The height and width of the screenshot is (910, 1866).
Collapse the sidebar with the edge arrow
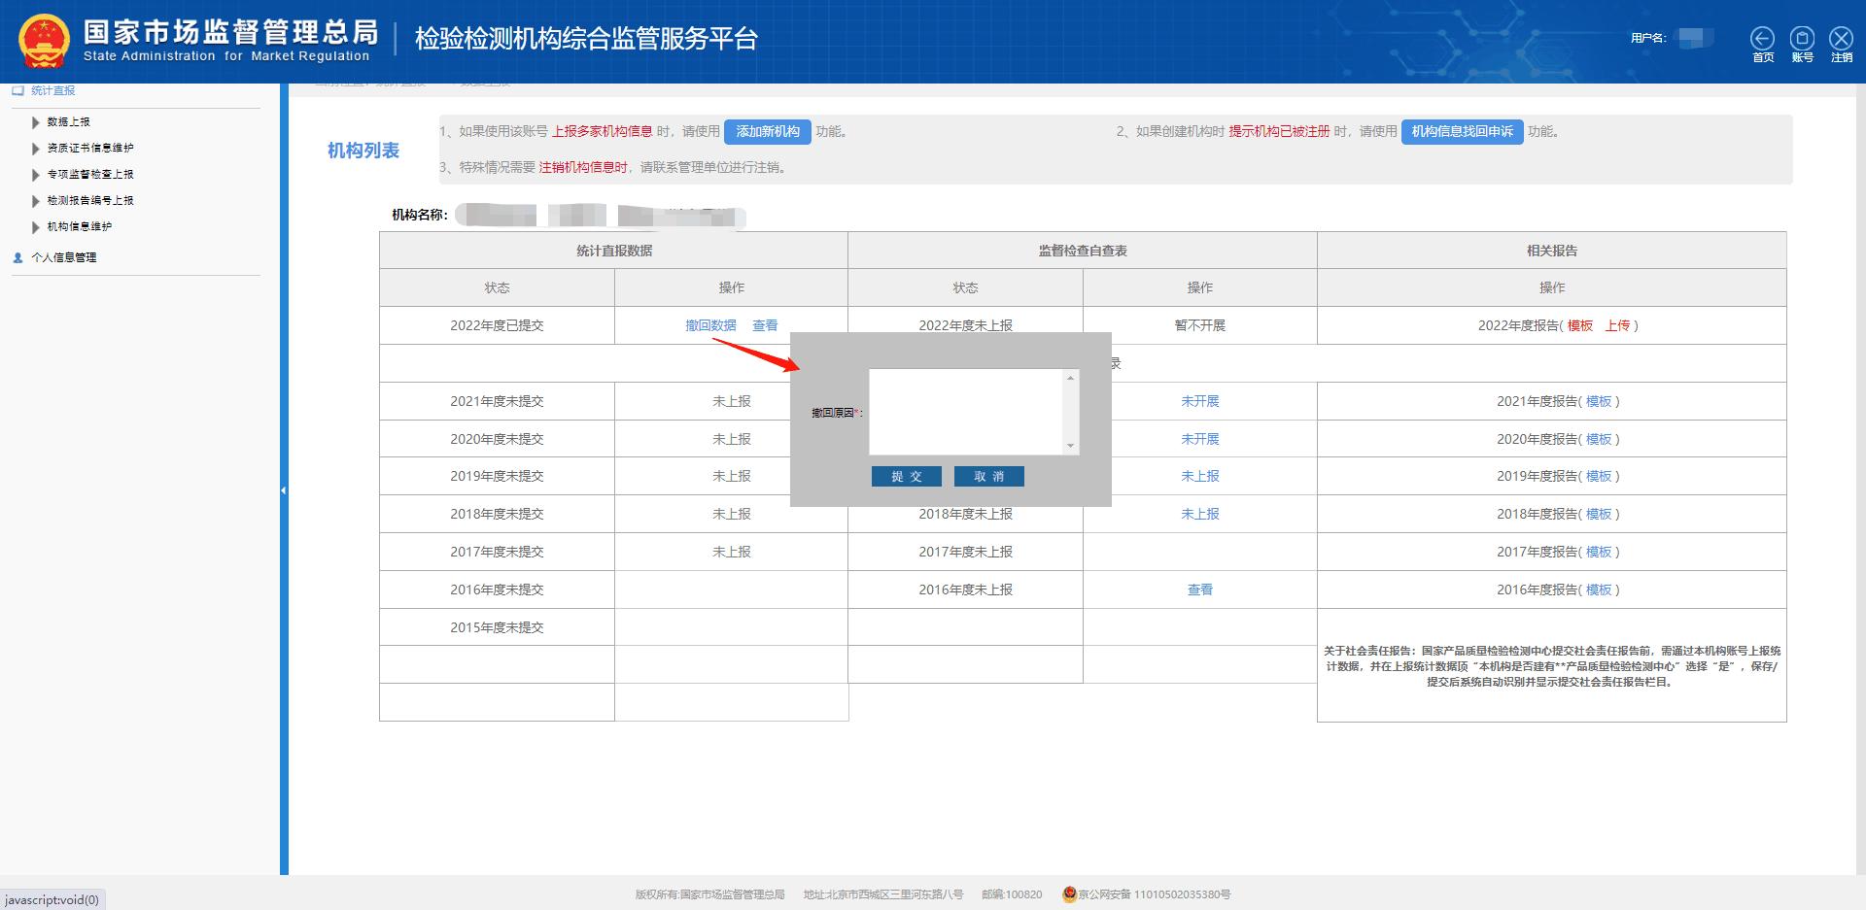pyautogui.click(x=283, y=489)
